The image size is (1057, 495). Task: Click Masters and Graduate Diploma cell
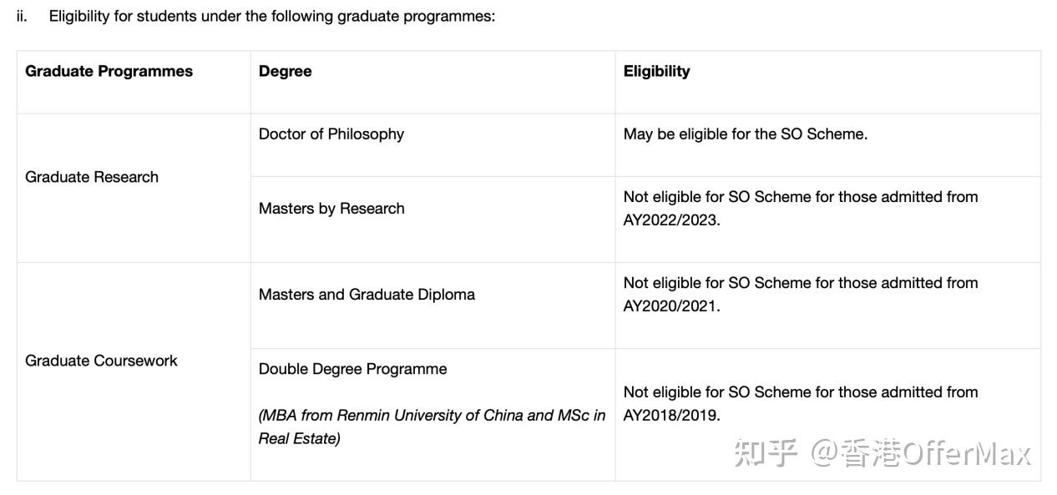367,295
